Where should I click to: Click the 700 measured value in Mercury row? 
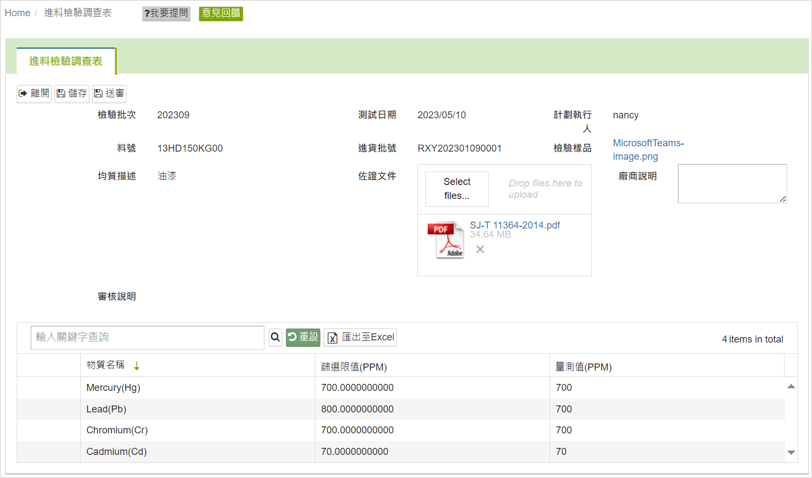(564, 388)
